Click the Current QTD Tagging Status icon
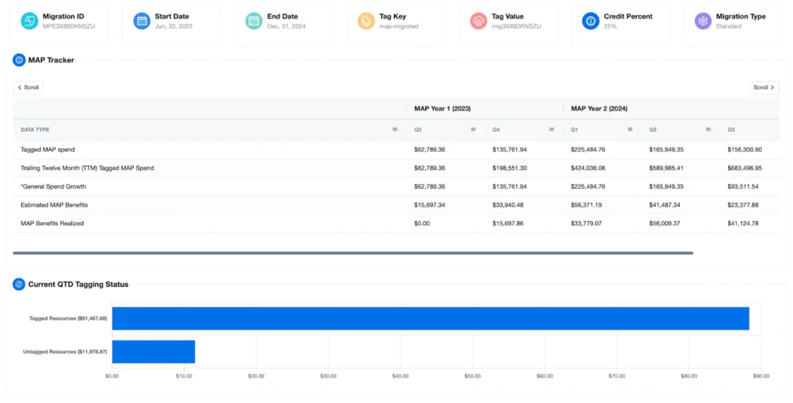 click(x=19, y=284)
